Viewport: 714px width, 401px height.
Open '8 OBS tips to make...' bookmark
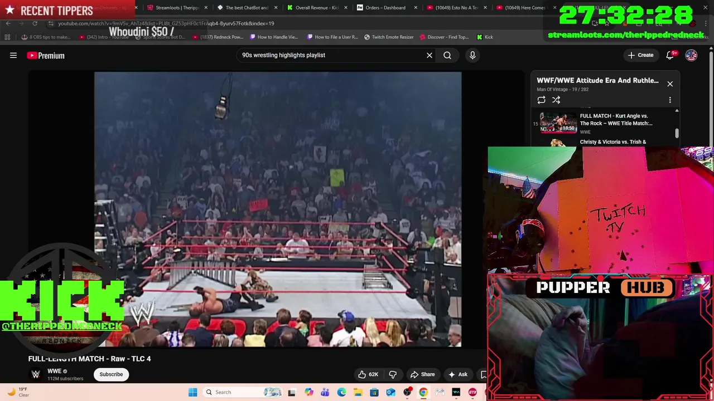pos(46,37)
